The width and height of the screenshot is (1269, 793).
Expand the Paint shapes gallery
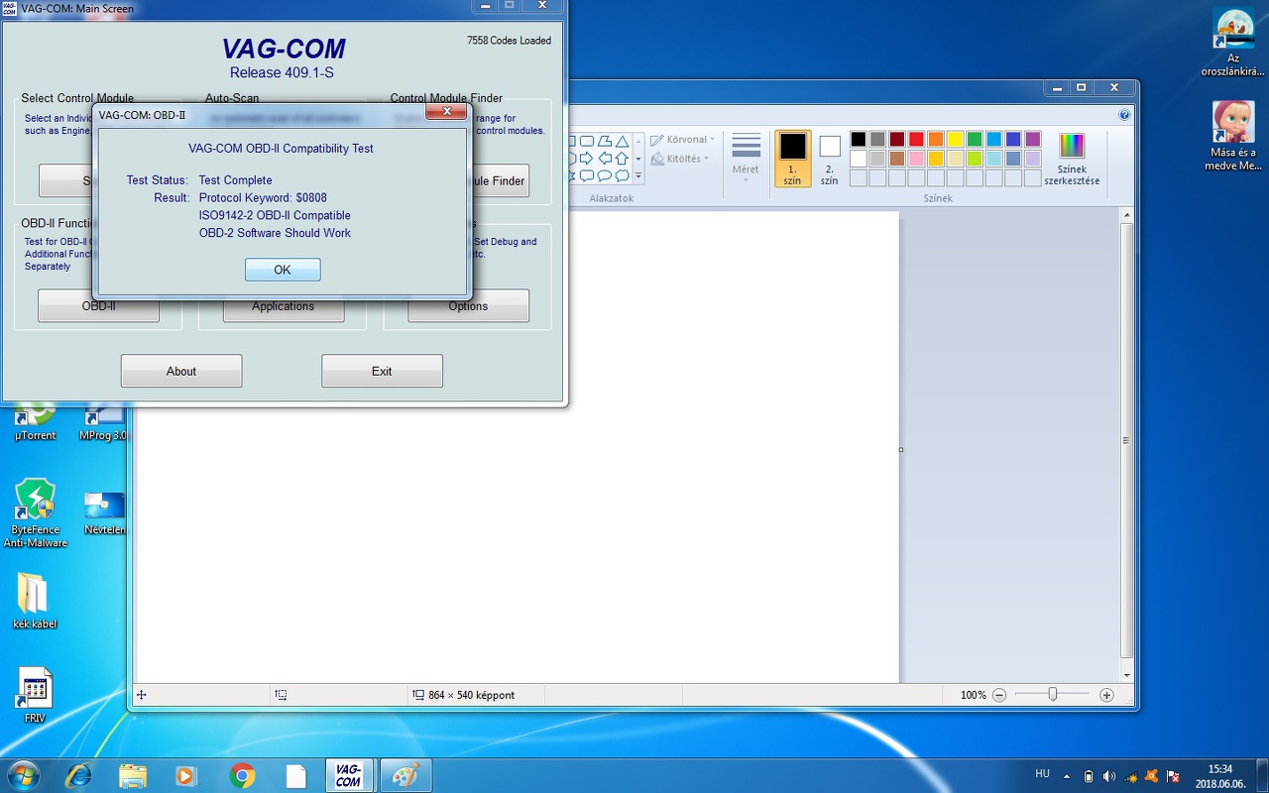click(638, 176)
